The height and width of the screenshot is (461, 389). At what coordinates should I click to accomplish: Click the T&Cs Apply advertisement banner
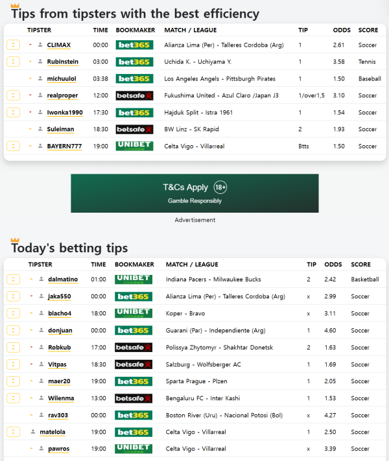point(194,193)
